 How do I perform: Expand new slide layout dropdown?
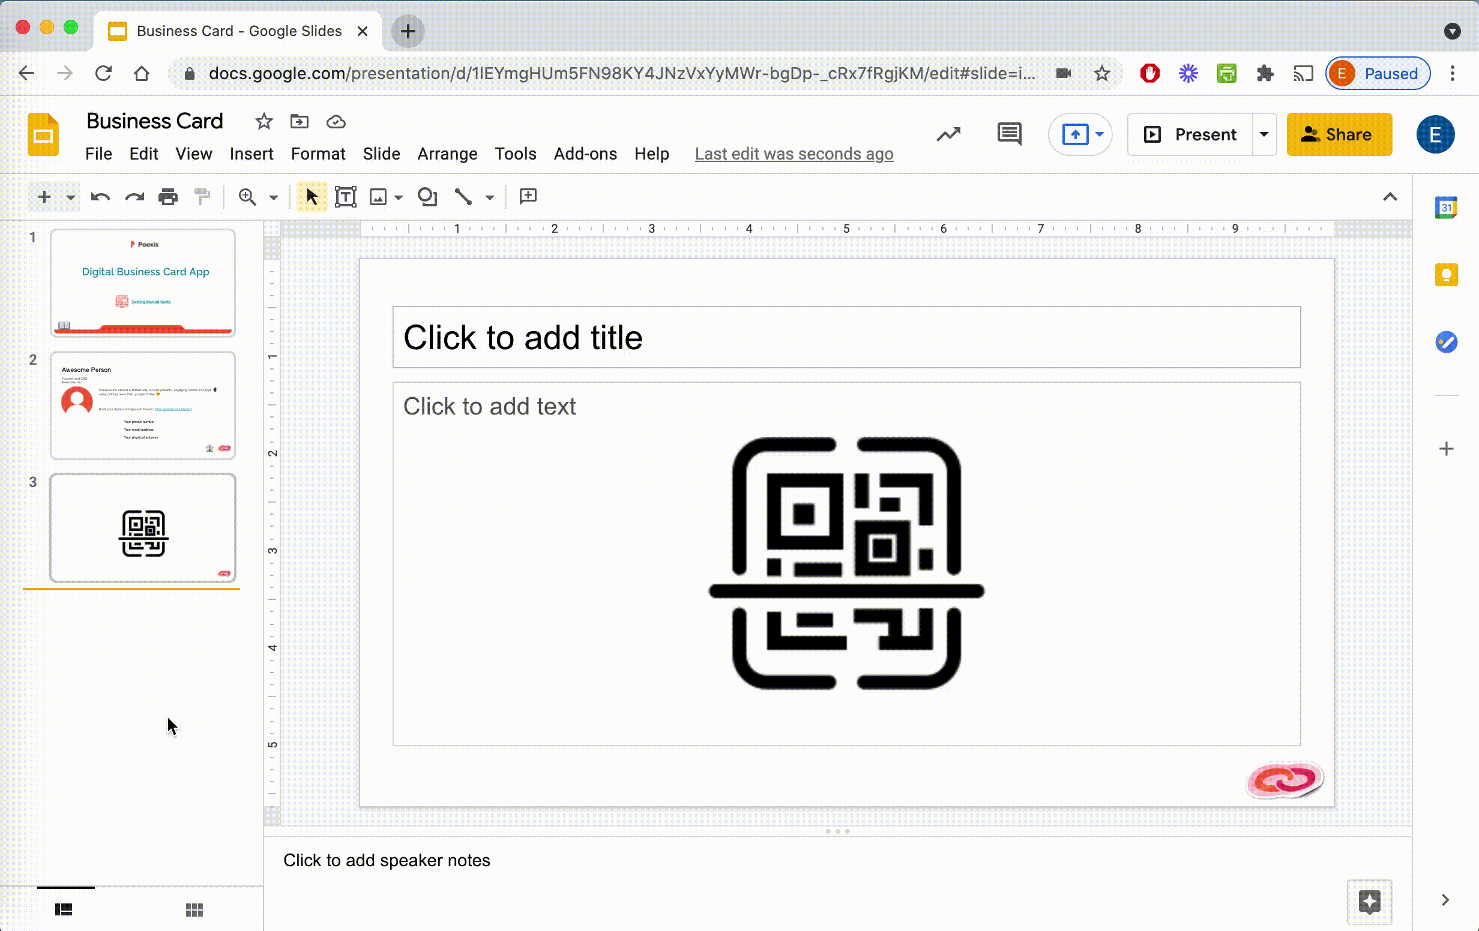pos(71,197)
